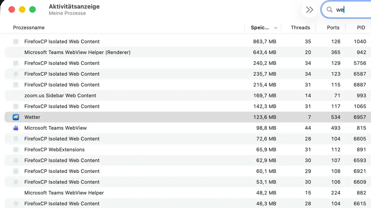Screen dimensions: 371x208
Task: Select Microsoft Teams WebView Helper (Renderer) row
Action: 188,52
